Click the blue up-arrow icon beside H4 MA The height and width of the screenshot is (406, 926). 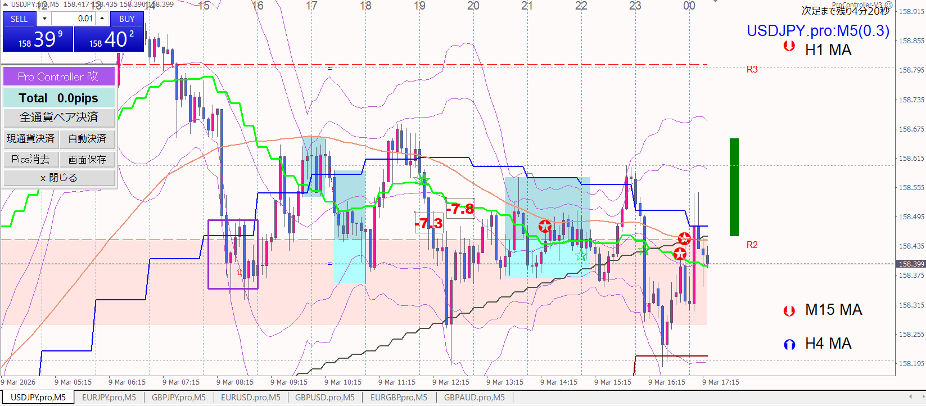coord(789,344)
